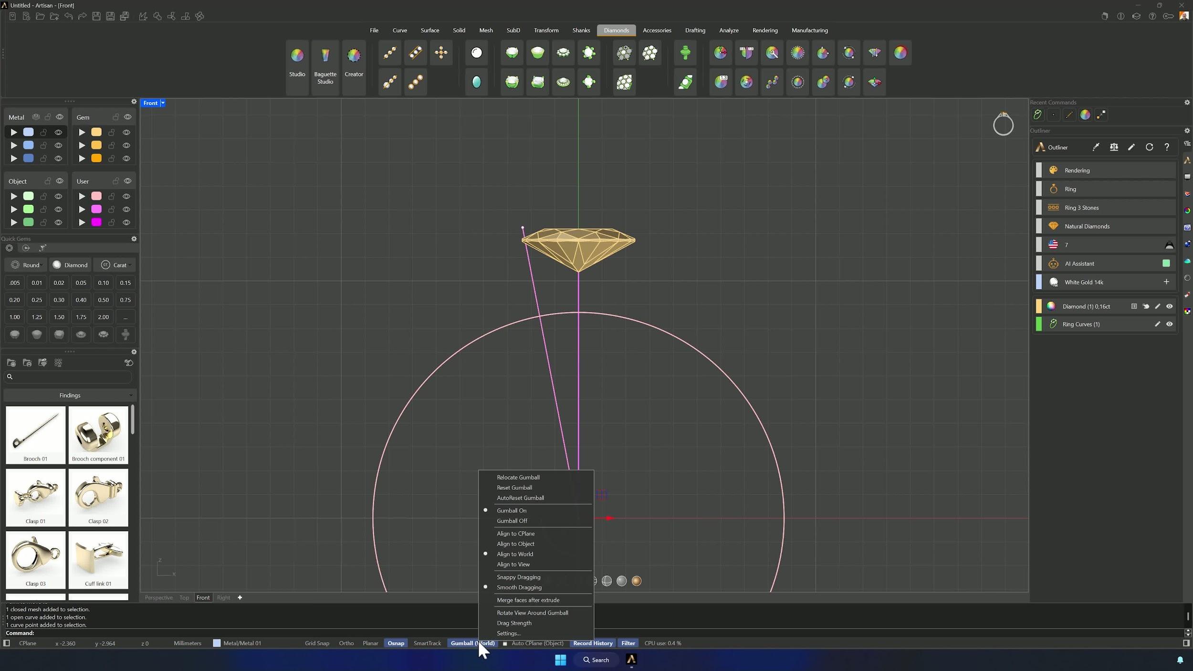Open the Rendering item in Outliner
This screenshot has width=1193, height=671.
click(1105, 170)
